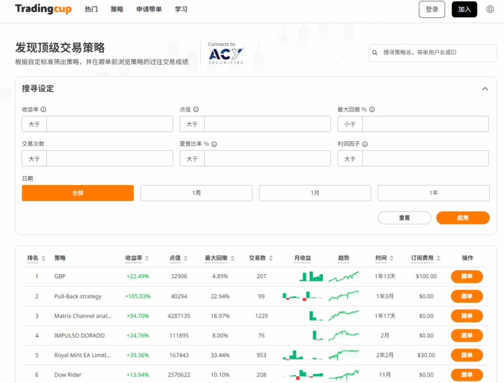
Task: Select the 1年 date range option
Action: click(x=433, y=193)
